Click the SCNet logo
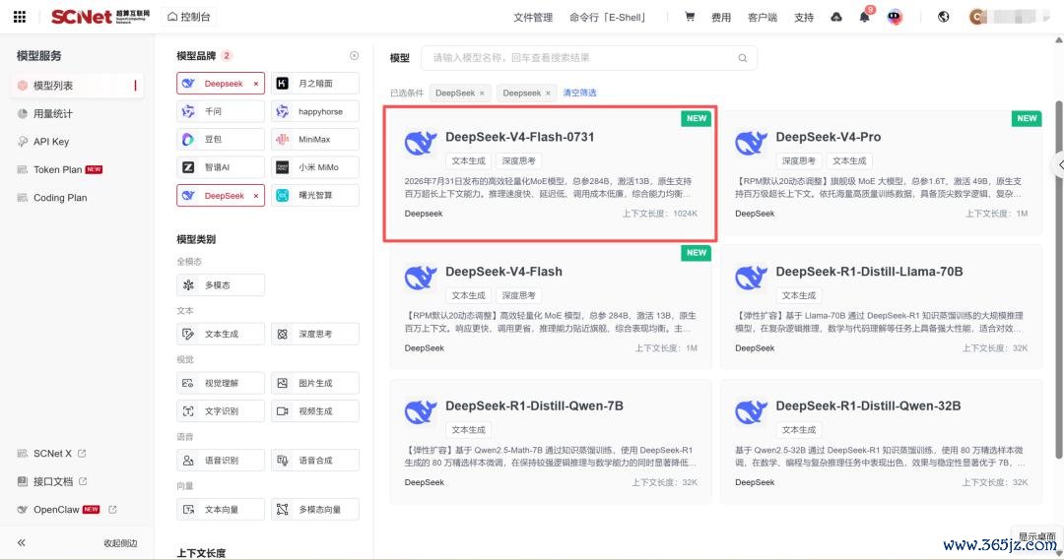The height and width of the screenshot is (560, 1064). coord(100,17)
